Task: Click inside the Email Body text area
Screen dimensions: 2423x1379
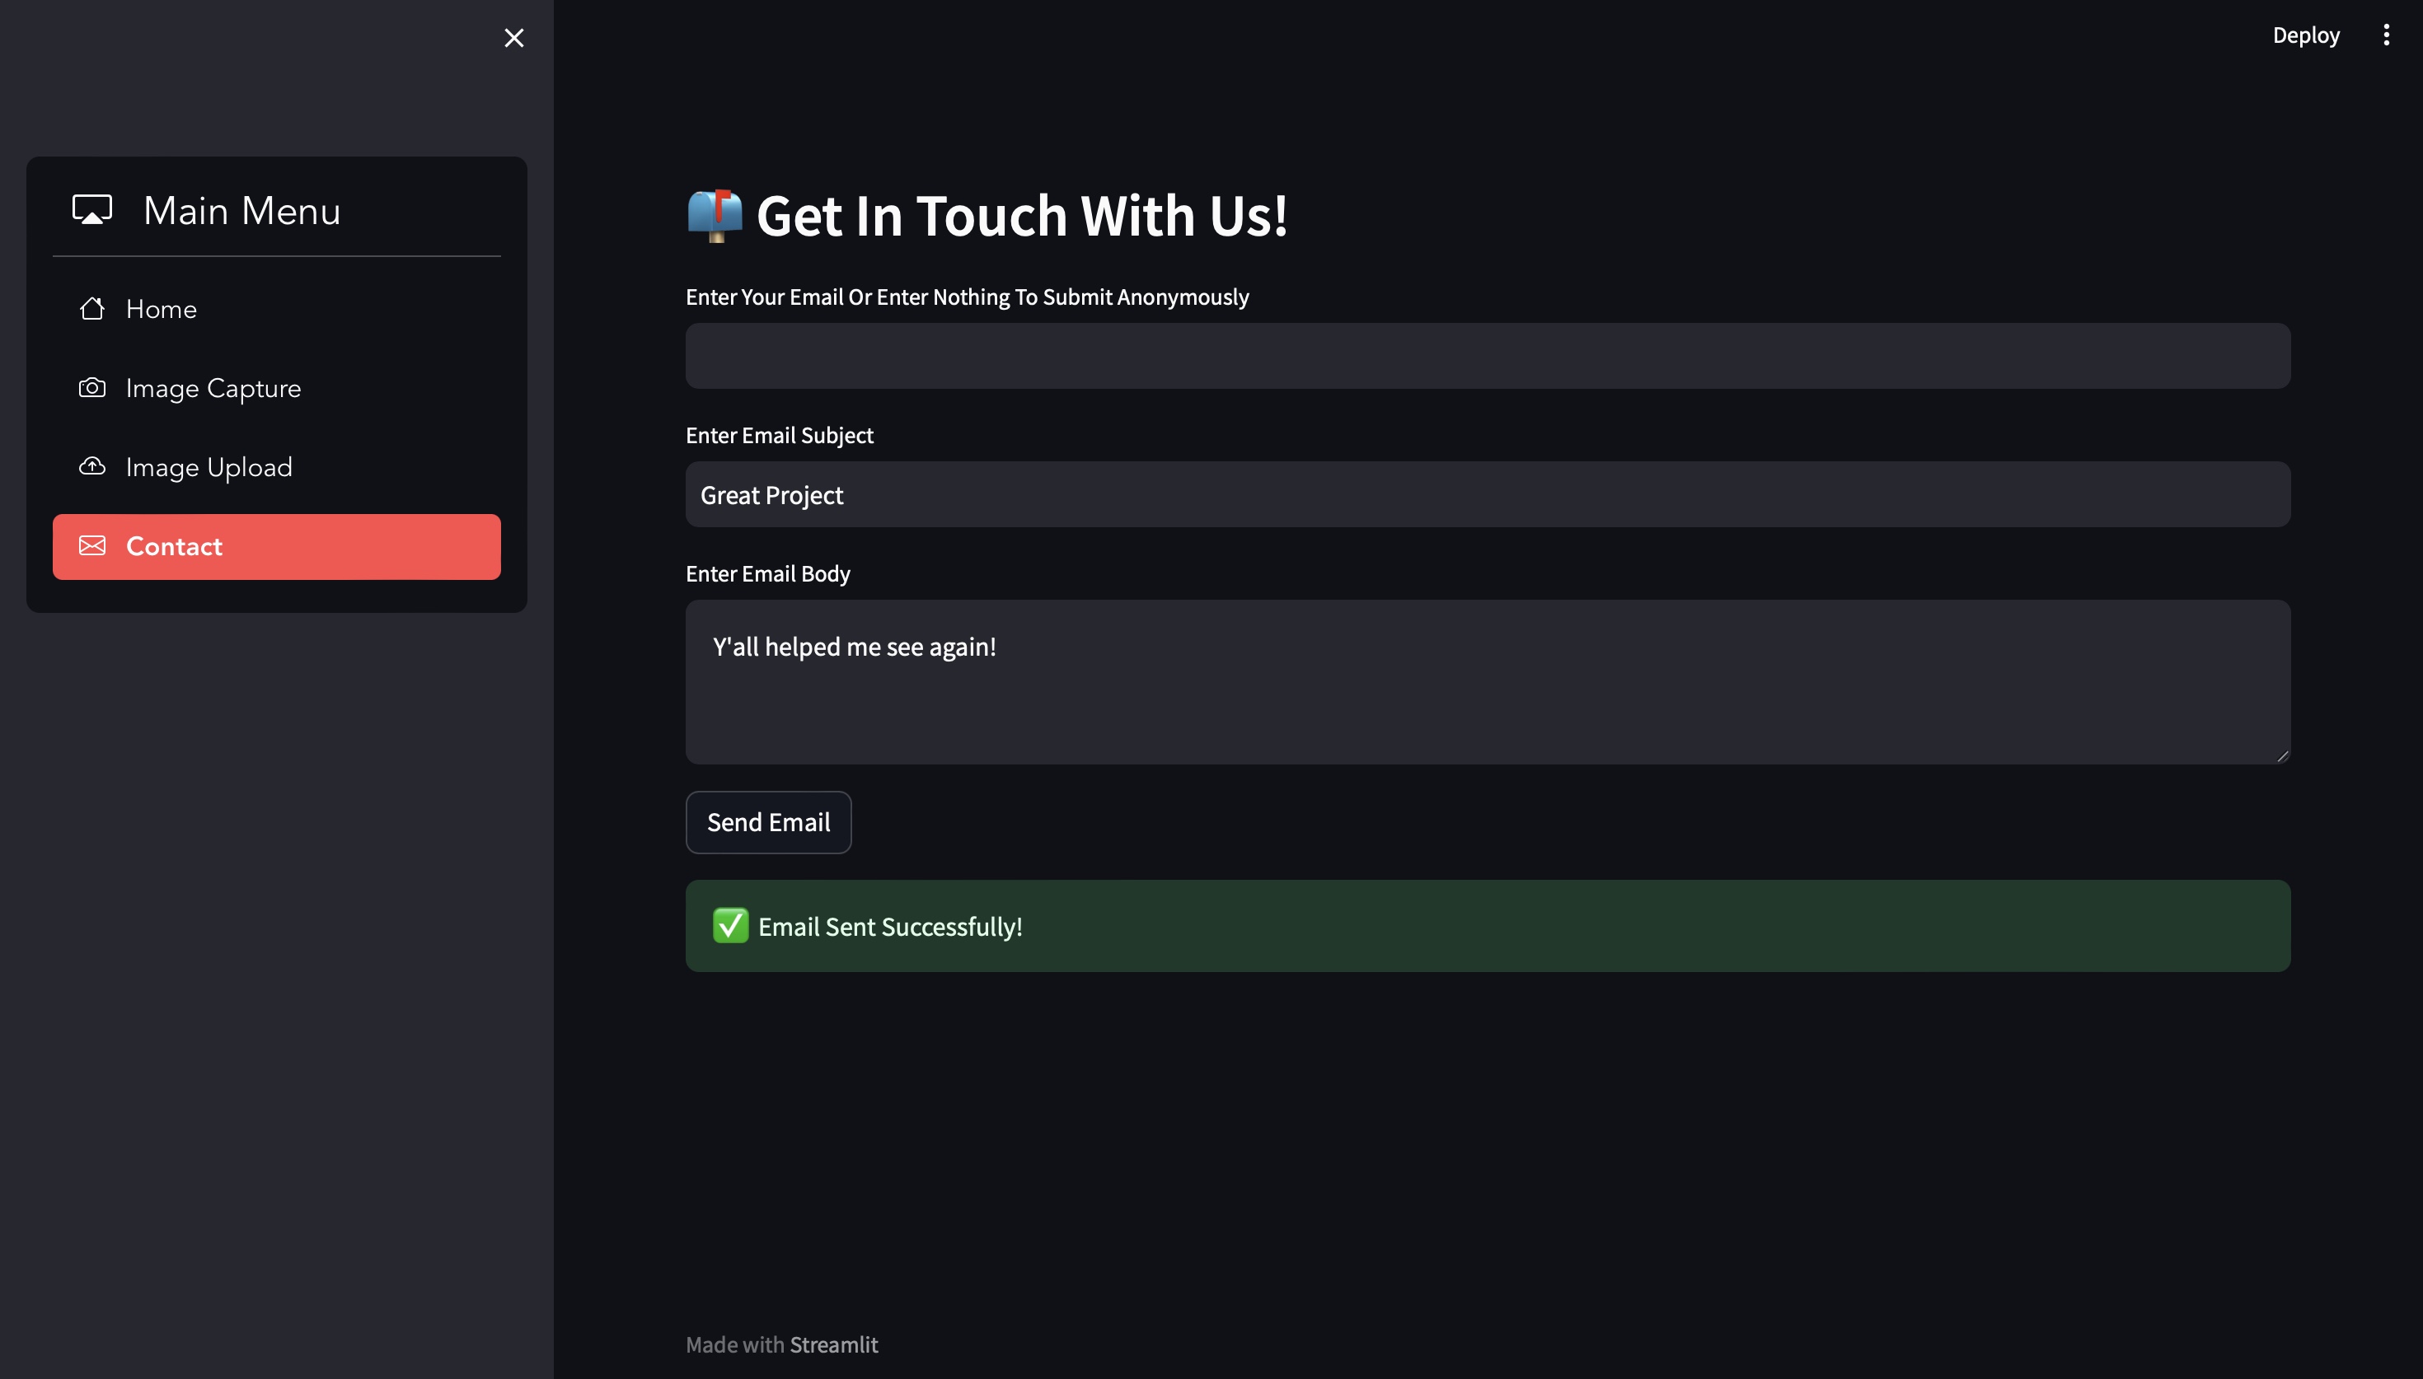Action: (x=1487, y=682)
